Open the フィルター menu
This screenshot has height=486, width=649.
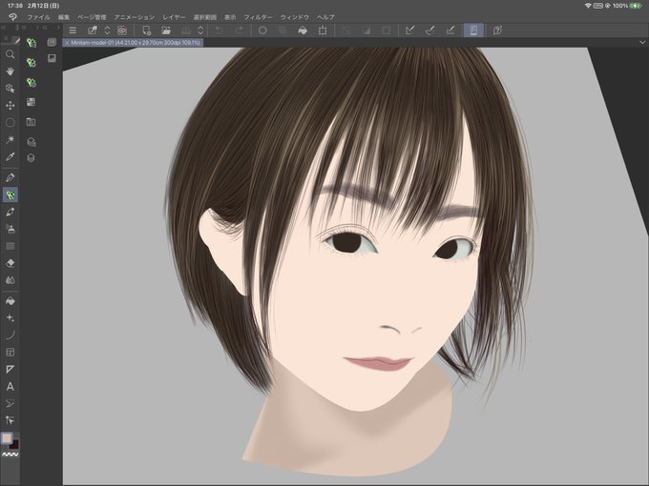tap(258, 17)
